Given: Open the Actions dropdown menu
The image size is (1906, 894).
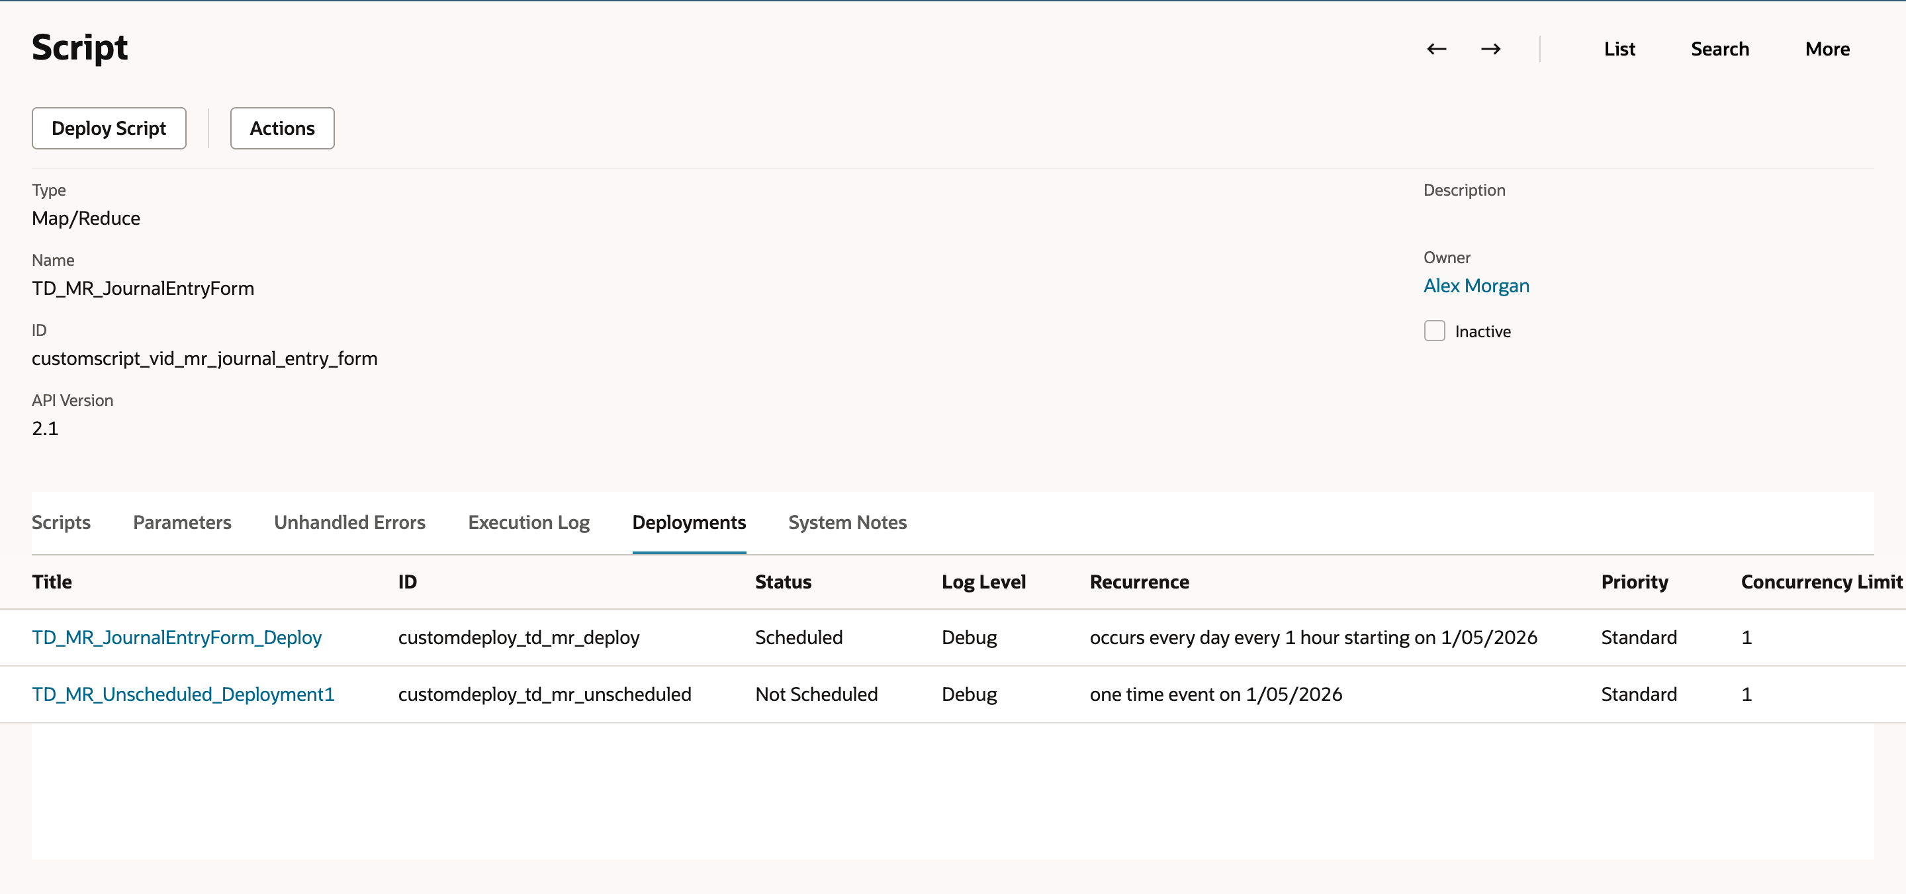Looking at the screenshot, I should pyautogui.click(x=282, y=129).
